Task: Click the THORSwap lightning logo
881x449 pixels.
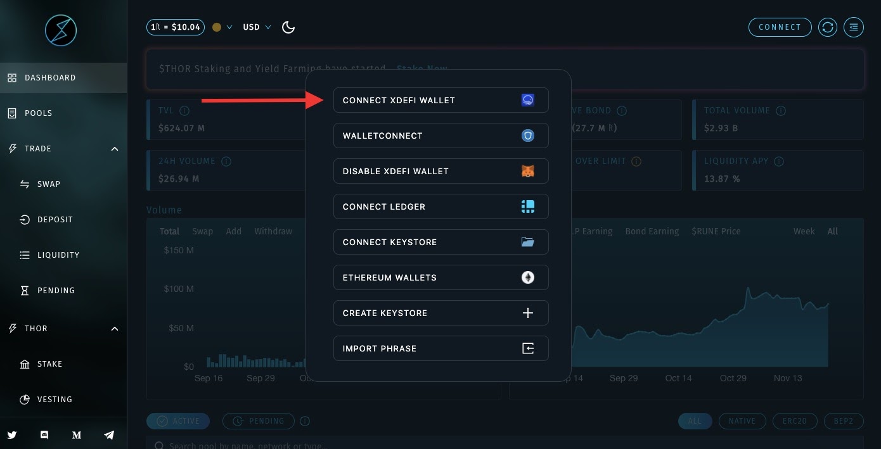Action: [61, 30]
